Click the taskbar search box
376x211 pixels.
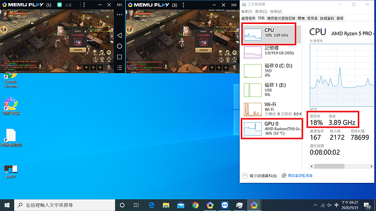pos(65,205)
